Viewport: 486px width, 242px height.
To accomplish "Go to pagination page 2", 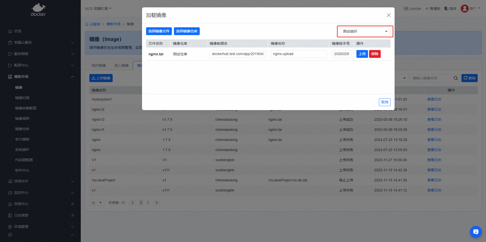I will click(148, 203).
